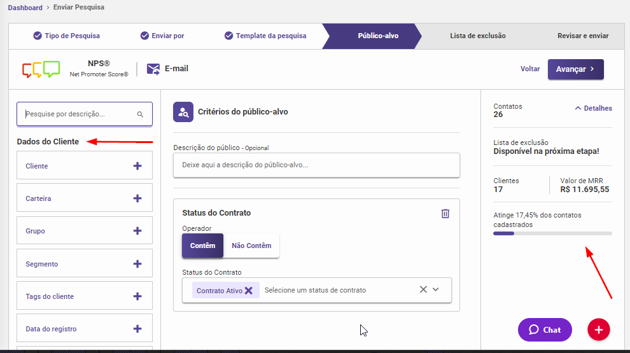630x353 pixels.
Task: Go to the Enviar por step
Action: point(162,36)
